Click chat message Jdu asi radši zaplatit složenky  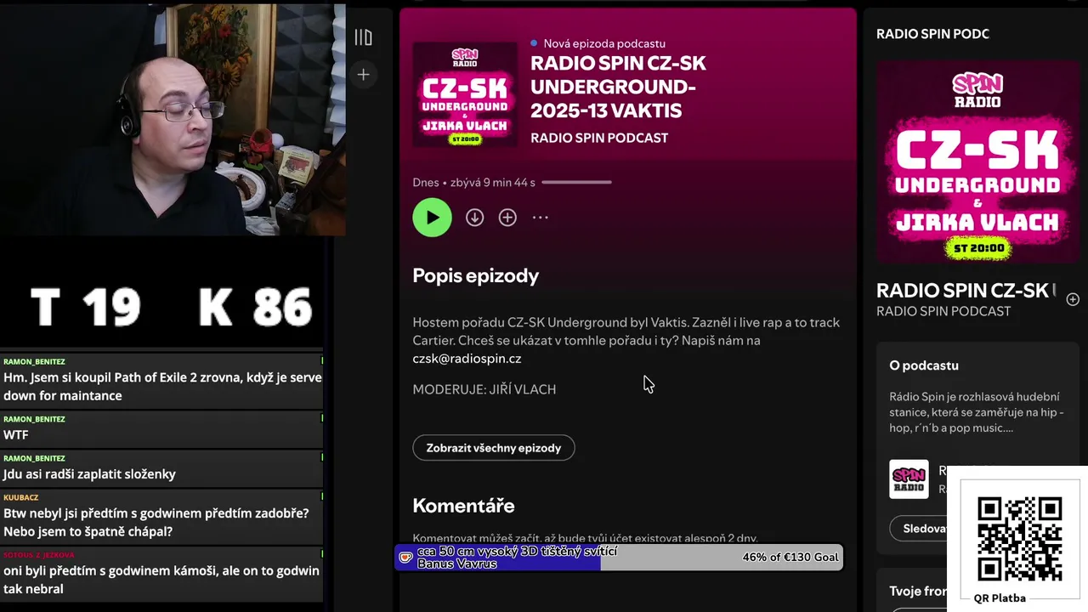(x=89, y=474)
